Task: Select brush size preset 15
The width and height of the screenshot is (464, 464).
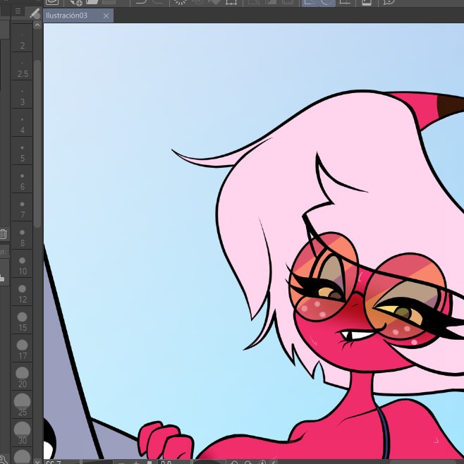Action: tap(22, 320)
